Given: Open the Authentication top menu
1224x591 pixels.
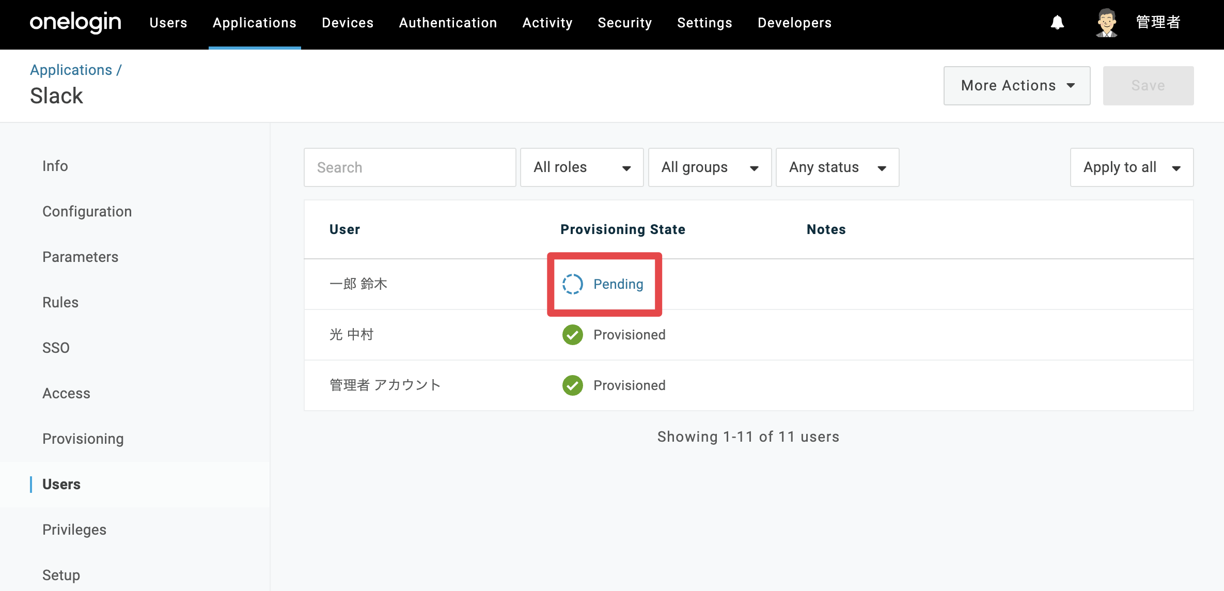Looking at the screenshot, I should point(448,23).
